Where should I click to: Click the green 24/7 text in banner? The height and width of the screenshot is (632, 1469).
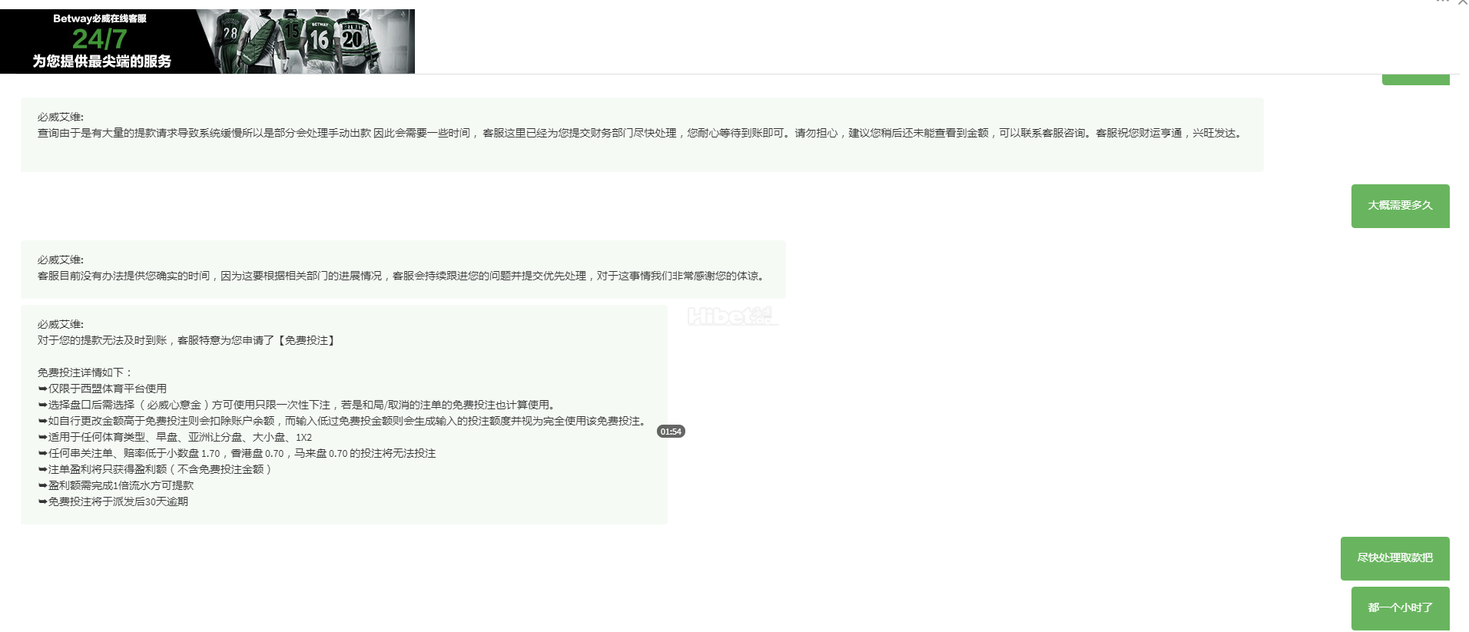tap(99, 39)
